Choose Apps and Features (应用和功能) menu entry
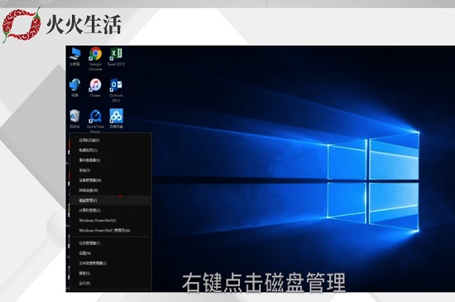The width and height of the screenshot is (455, 302). pyautogui.click(x=111, y=140)
